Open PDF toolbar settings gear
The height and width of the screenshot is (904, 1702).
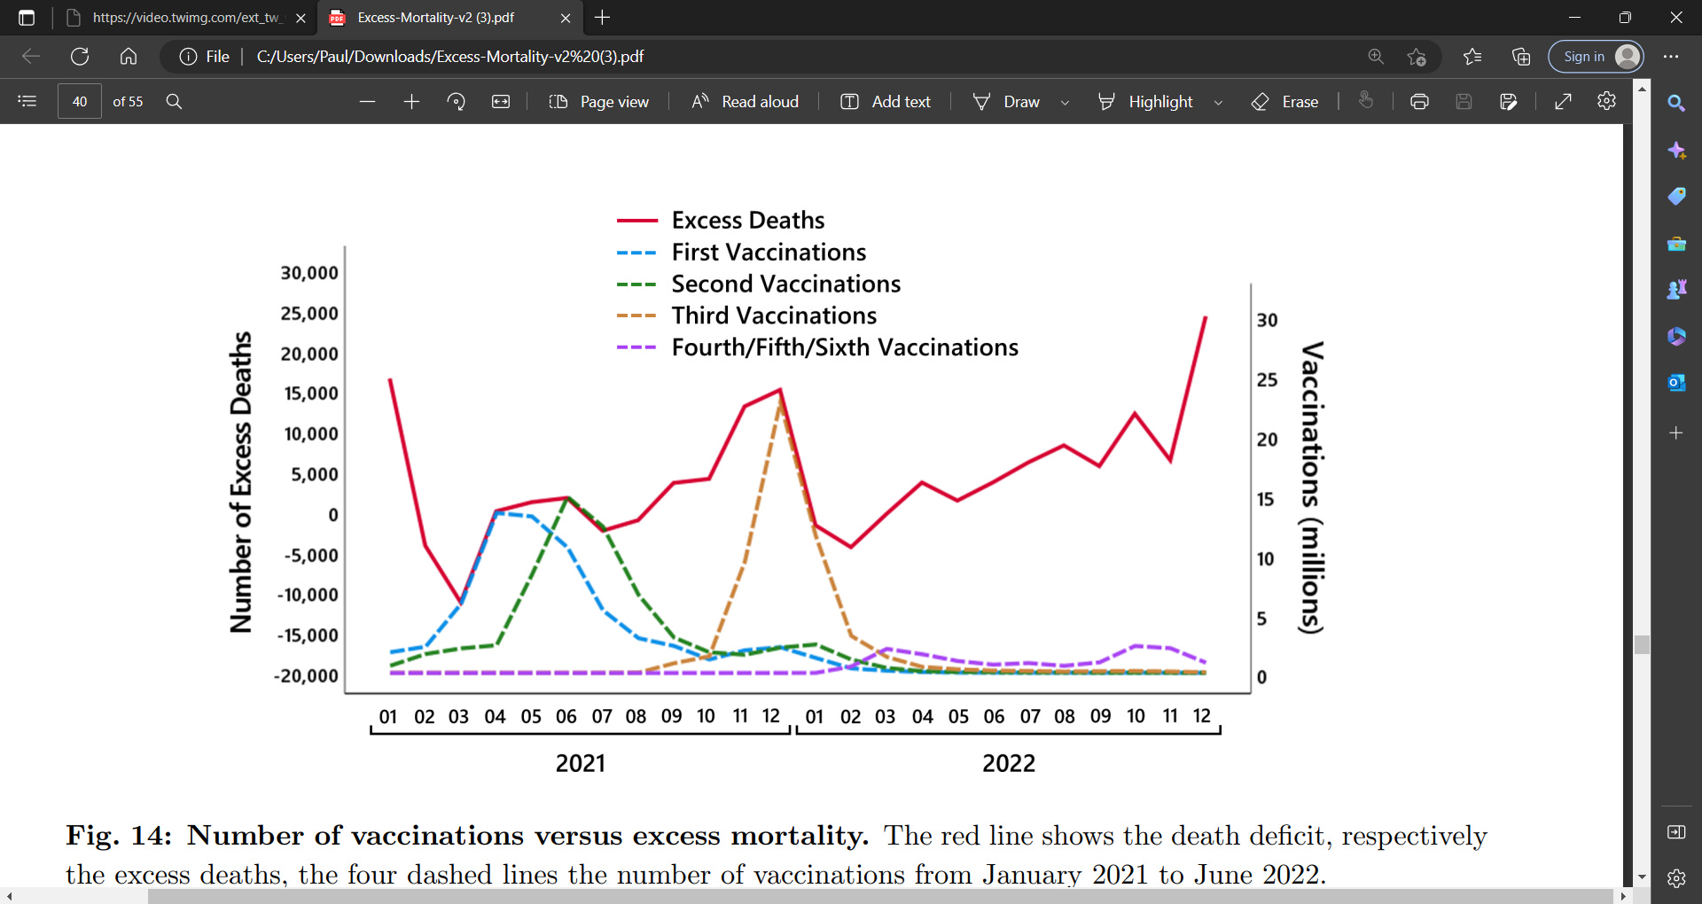pyautogui.click(x=1606, y=102)
